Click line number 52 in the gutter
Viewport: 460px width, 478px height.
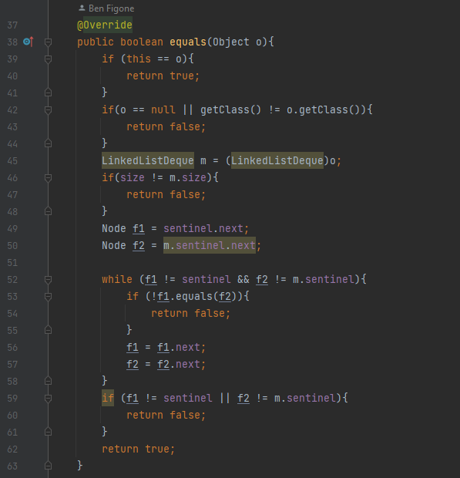(x=12, y=280)
